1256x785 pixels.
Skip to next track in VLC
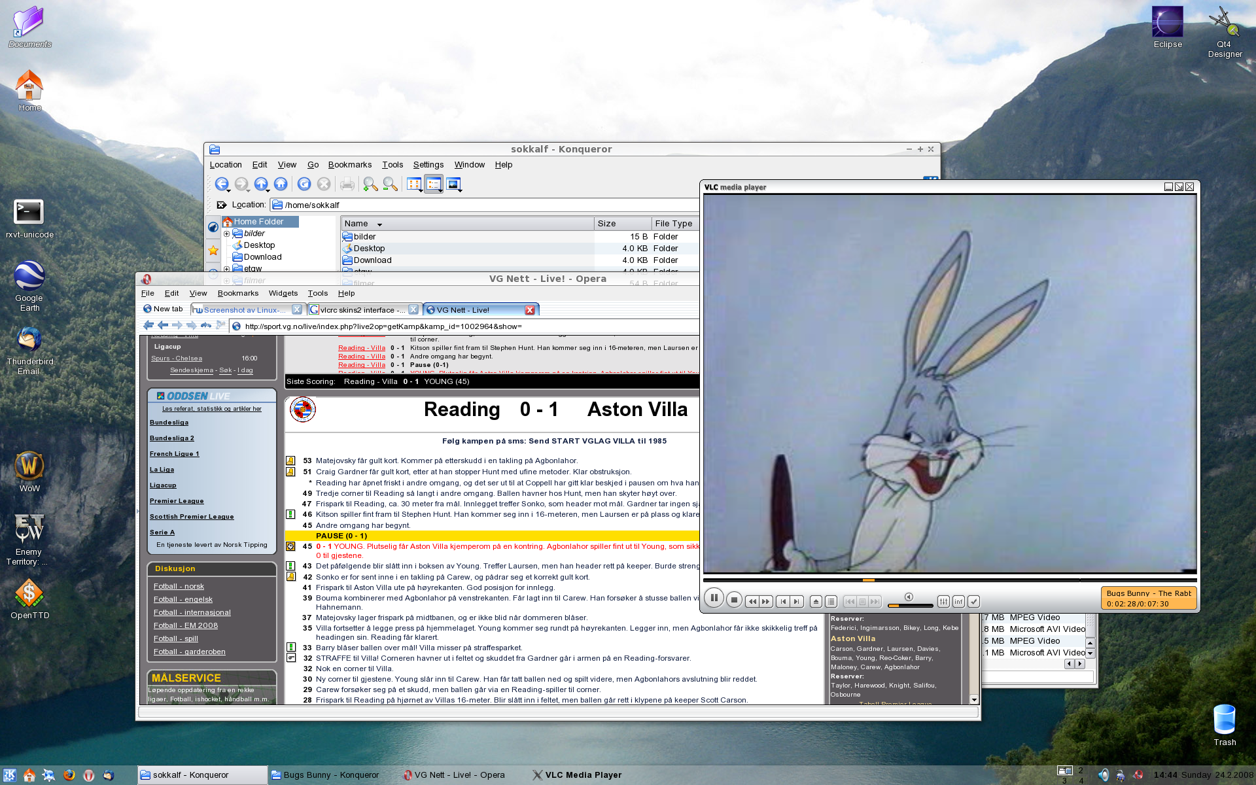[796, 601]
